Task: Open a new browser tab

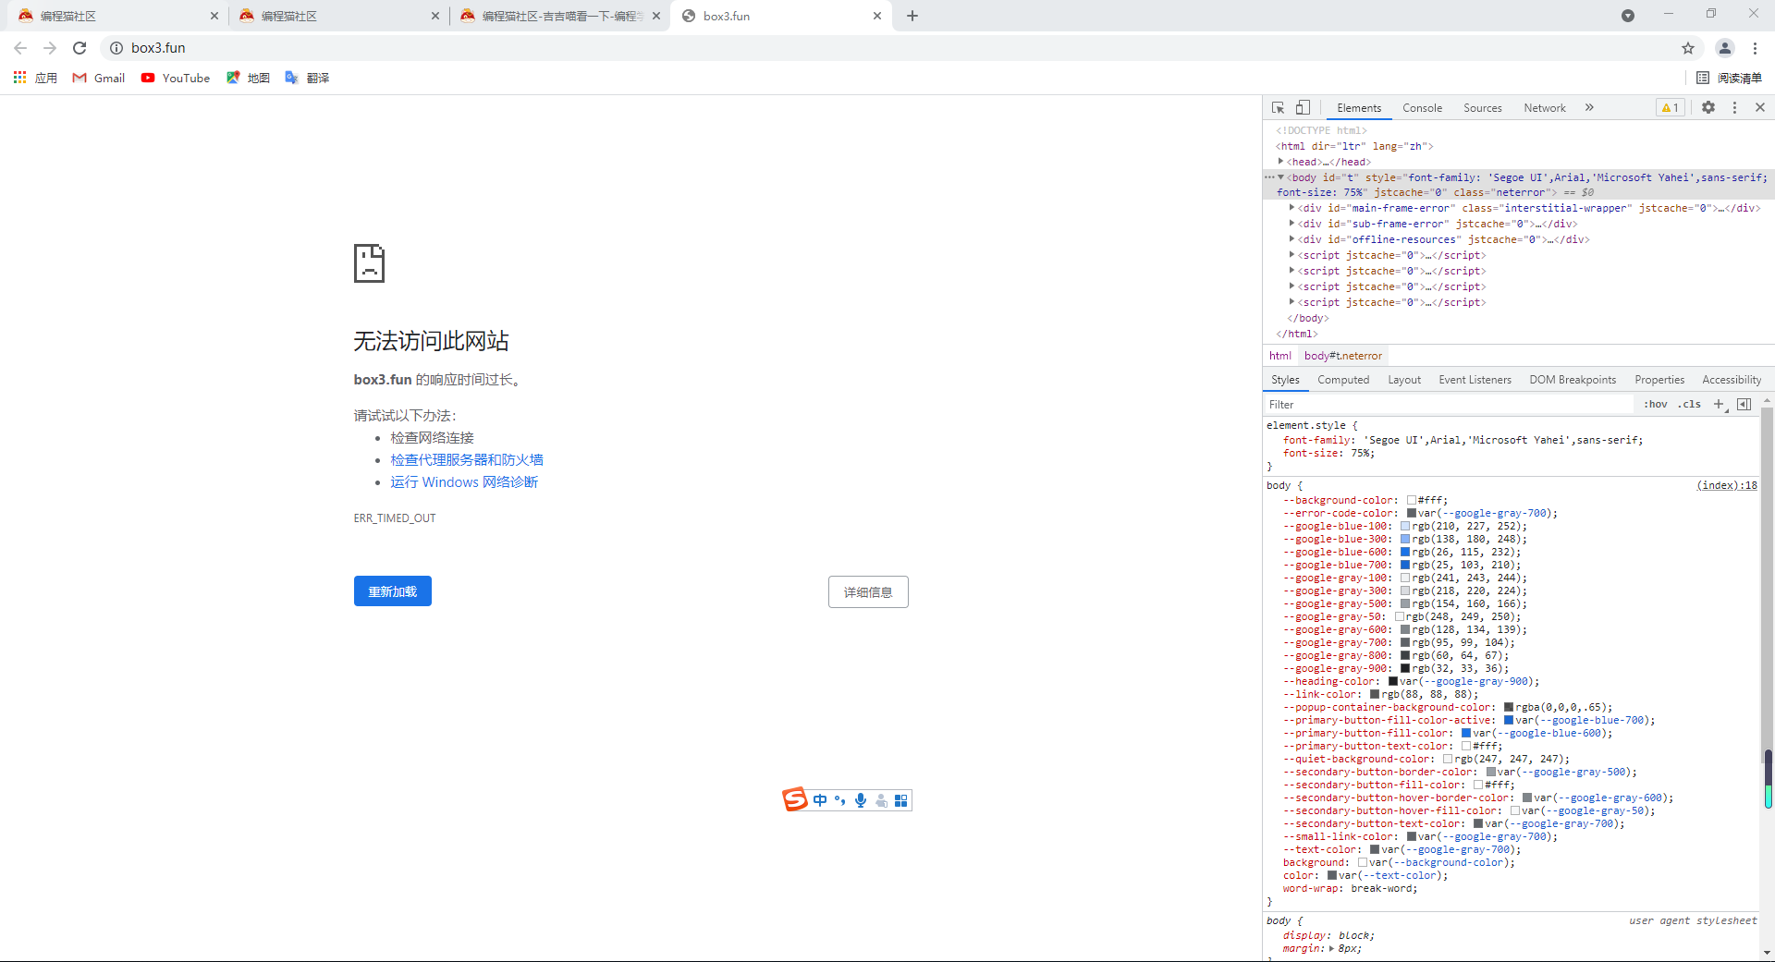Action: tap(912, 16)
